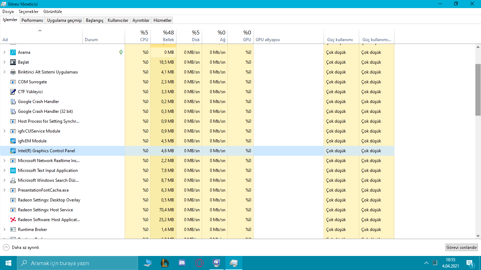The image size is (481, 270).
Task: Click the Google Crash Handler icon
Action: [x=13, y=102]
